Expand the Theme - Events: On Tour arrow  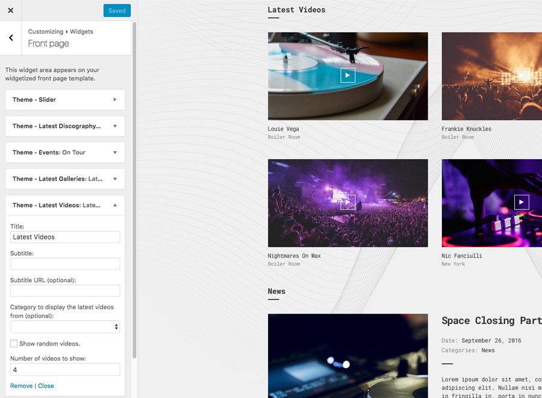tap(115, 153)
